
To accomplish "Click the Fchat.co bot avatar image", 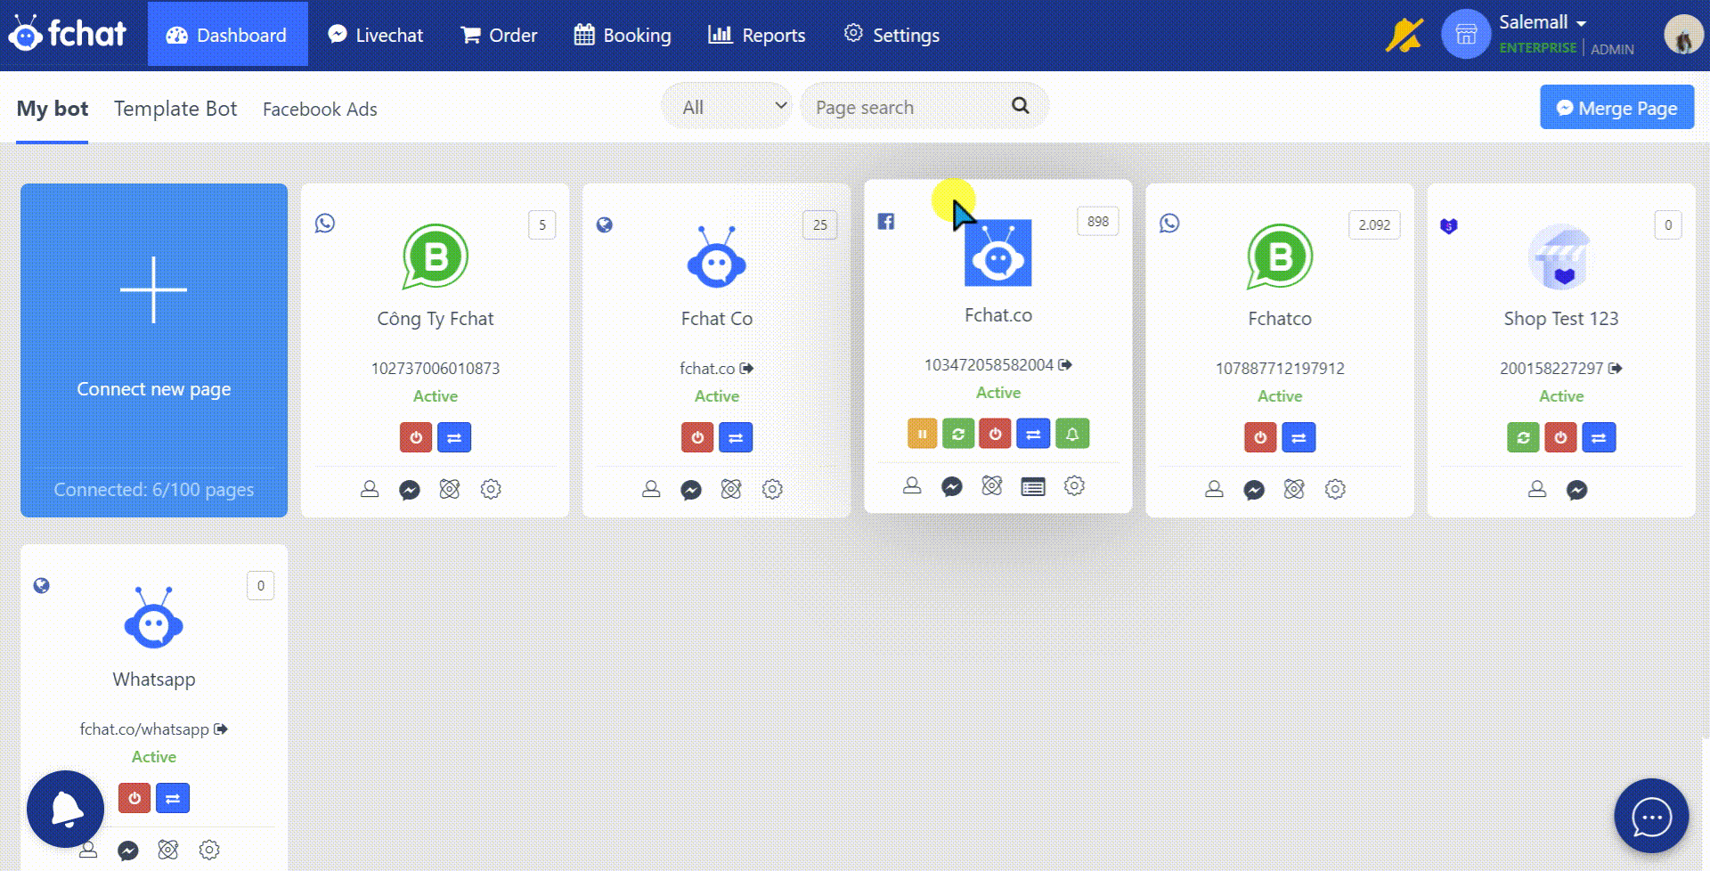I will 998,253.
